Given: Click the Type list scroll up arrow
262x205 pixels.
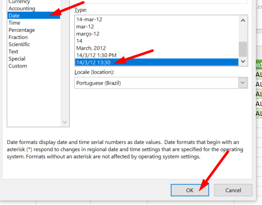Looking at the screenshot, I should pyautogui.click(x=243, y=20).
